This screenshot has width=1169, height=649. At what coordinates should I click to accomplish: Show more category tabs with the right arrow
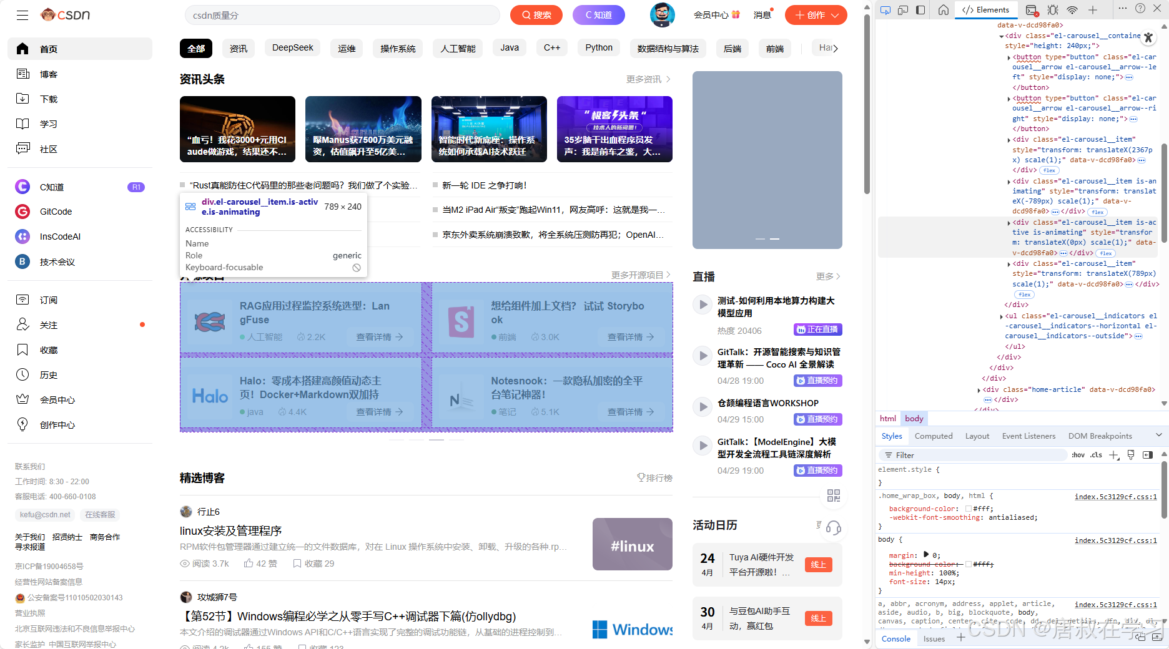point(836,48)
